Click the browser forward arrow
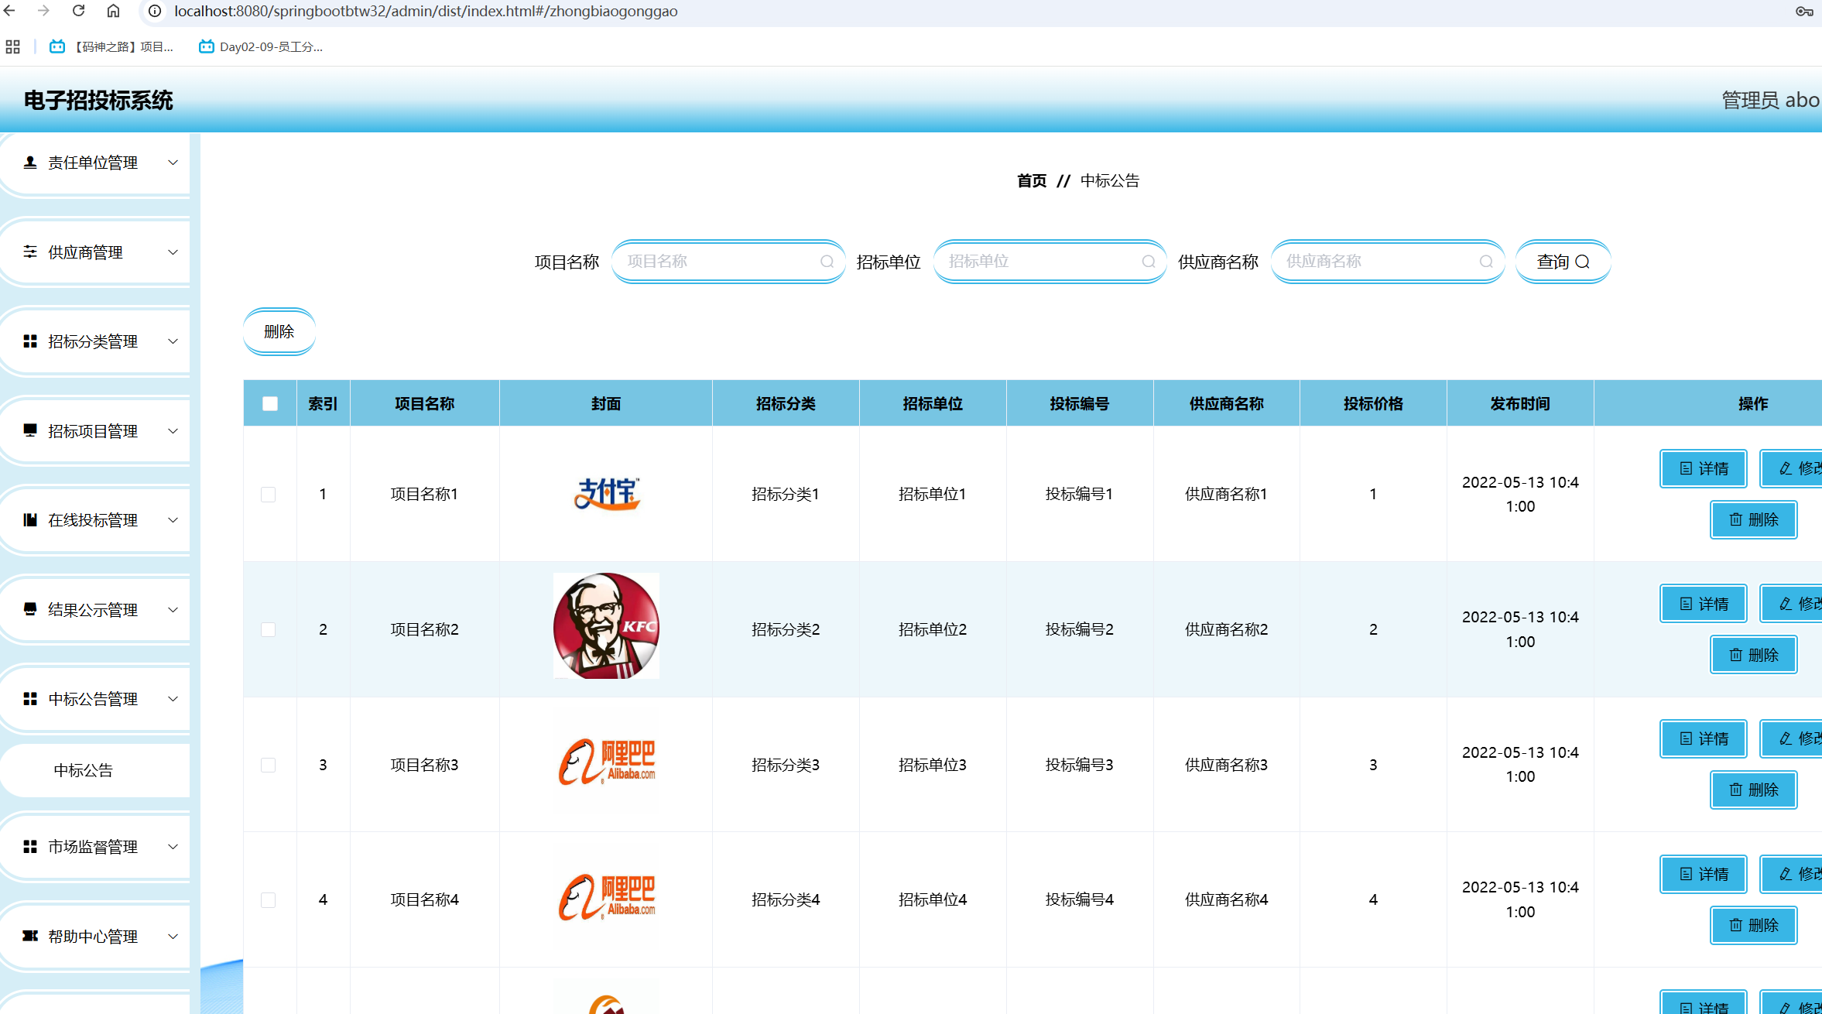The image size is (1822, 1014). tap(44, 11)
